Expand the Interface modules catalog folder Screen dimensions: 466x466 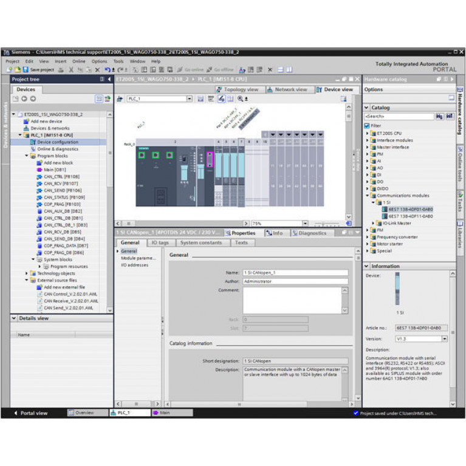[368, 140]
